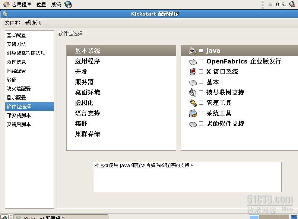The image size is (298, 219).
Task: Select 安装方法 in the sidebar
Action: [x=29, y=44]
